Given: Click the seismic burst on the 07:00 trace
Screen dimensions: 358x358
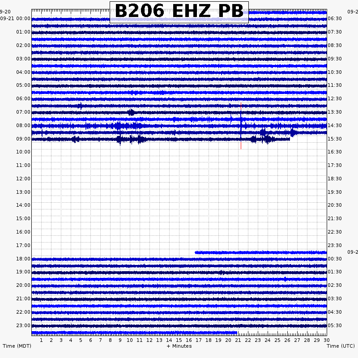Looking at the screenshot, I should click(x=131, y=112).
